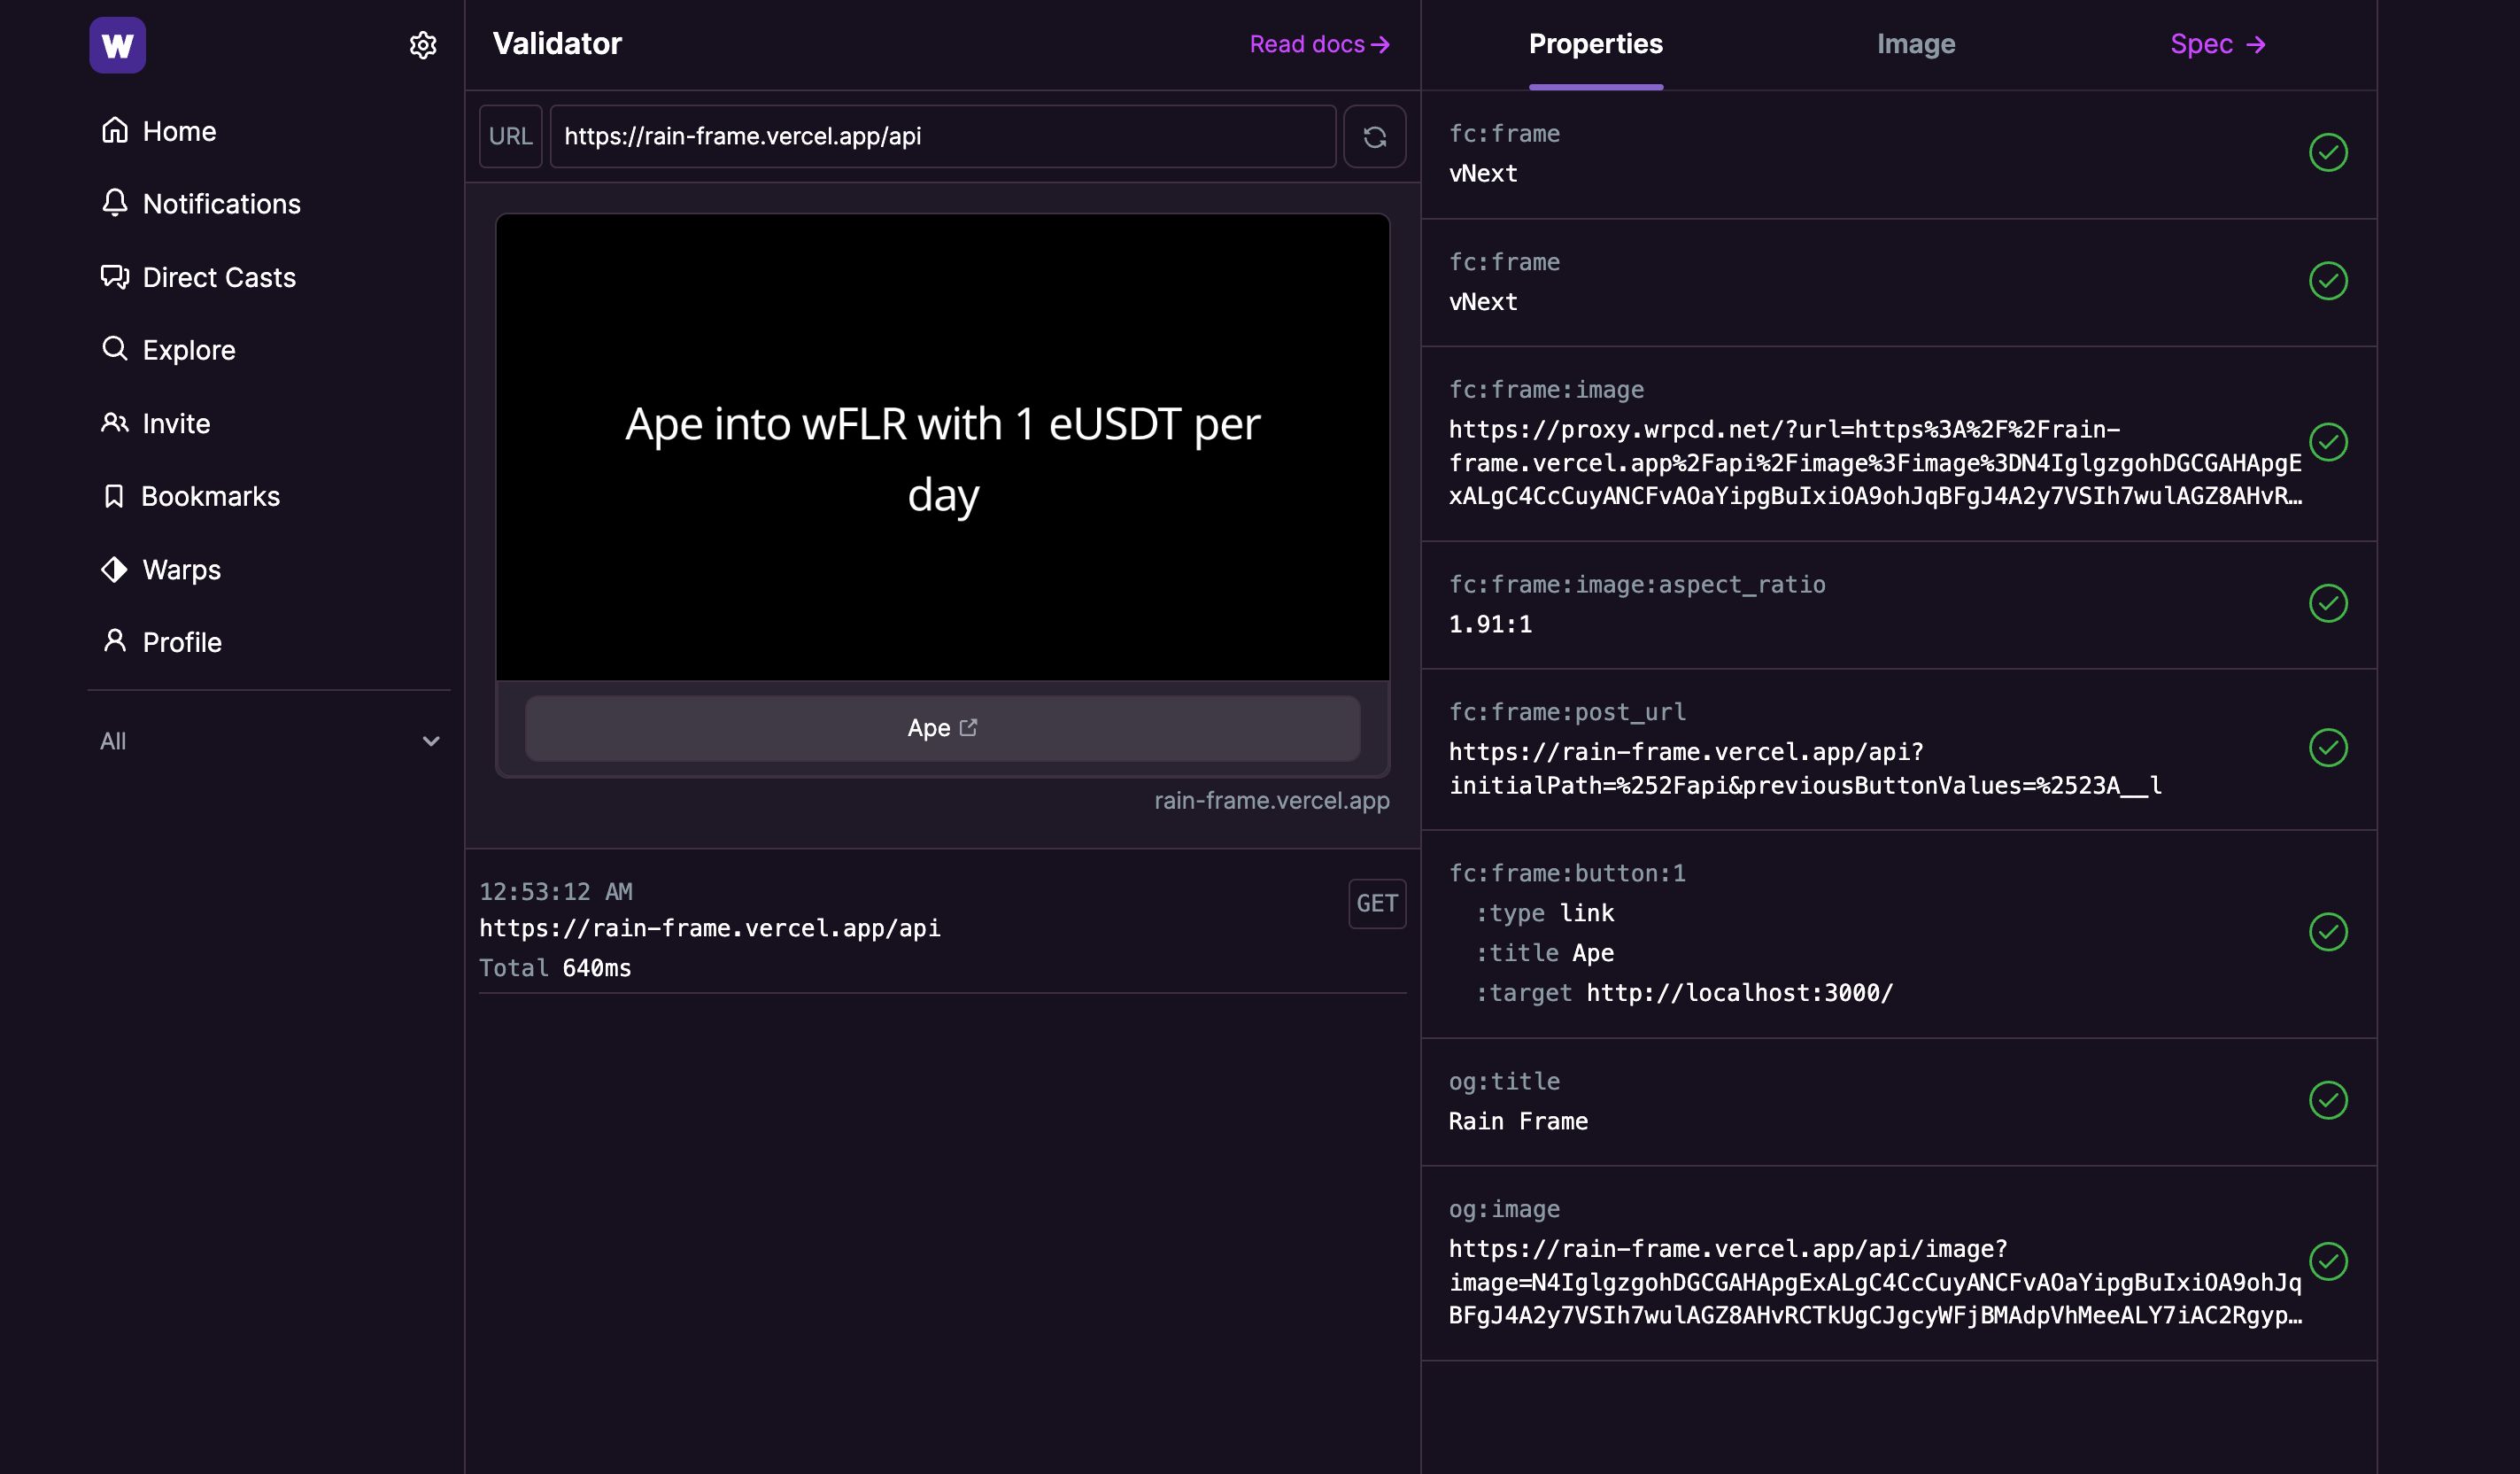Click the profile person icon

point(114,642)
